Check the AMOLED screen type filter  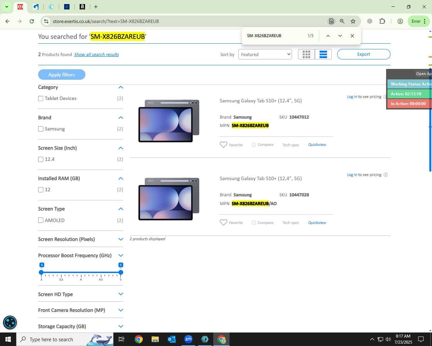click(41, 220)
